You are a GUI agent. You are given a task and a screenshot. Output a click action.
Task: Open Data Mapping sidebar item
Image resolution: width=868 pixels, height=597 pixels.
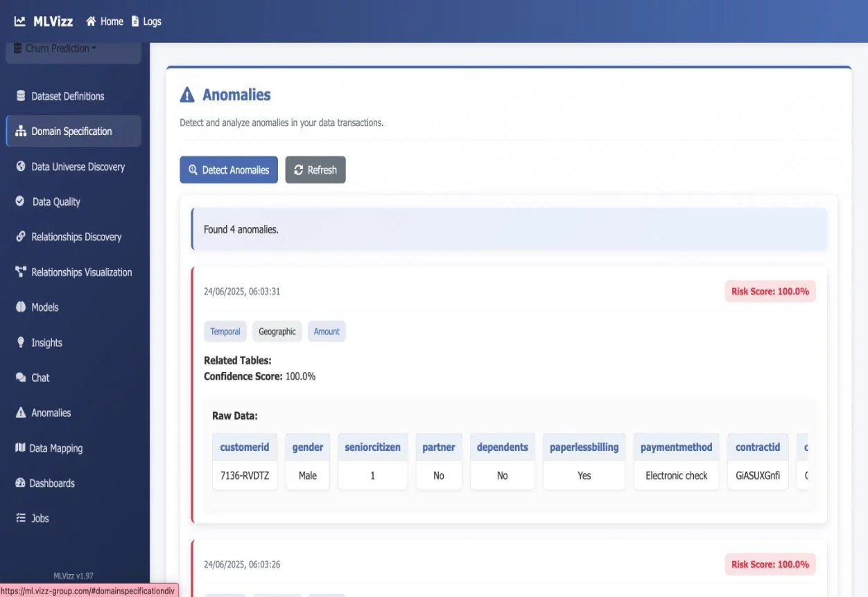73,448
